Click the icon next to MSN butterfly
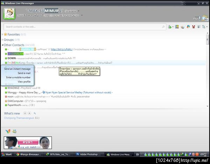 point(14,131)
